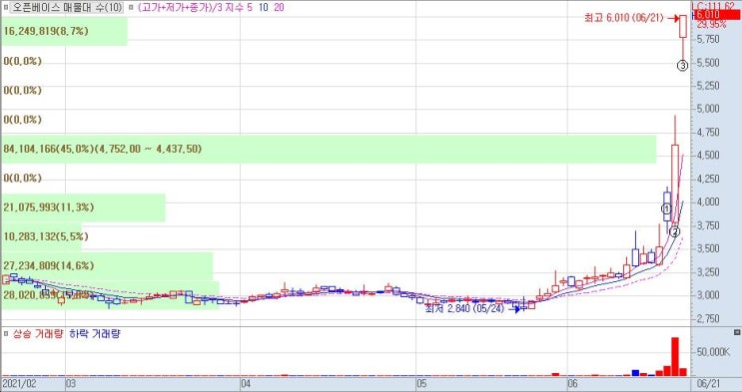This screenshot has height=392, width=742.
Task: Click the 5,000 price axis label
Action: tap(708, 109)
